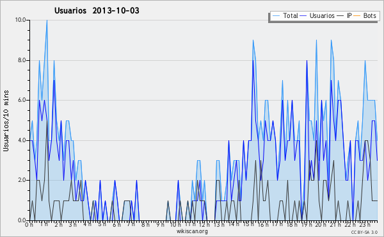Image resolution: width=384 pixels, height=237 pixels.
Task: Click the '14 h' x-axis label
Action: point(234,224)
